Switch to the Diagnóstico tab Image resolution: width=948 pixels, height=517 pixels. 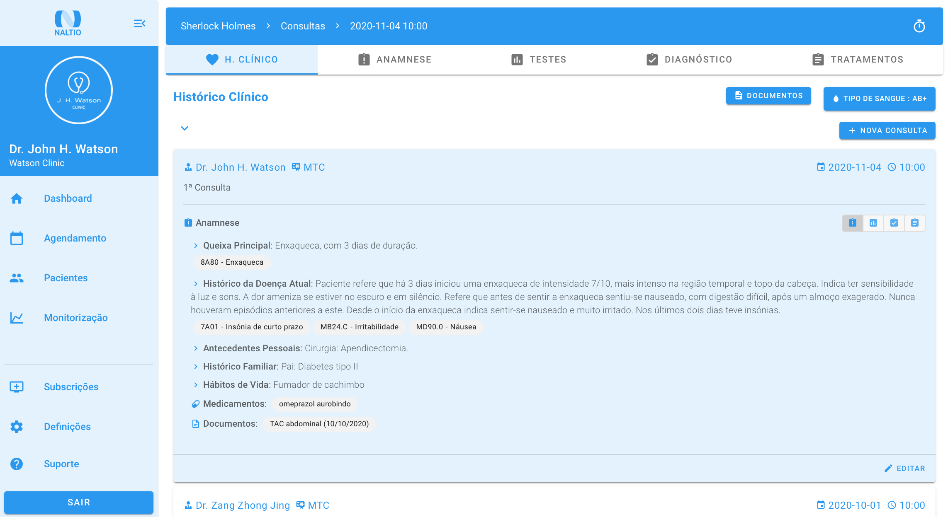(x=689, y=60)
